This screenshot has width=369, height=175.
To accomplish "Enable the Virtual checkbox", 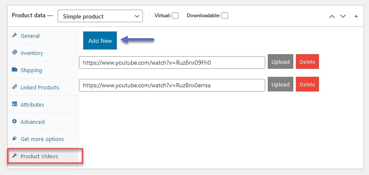I will [175, 16].
